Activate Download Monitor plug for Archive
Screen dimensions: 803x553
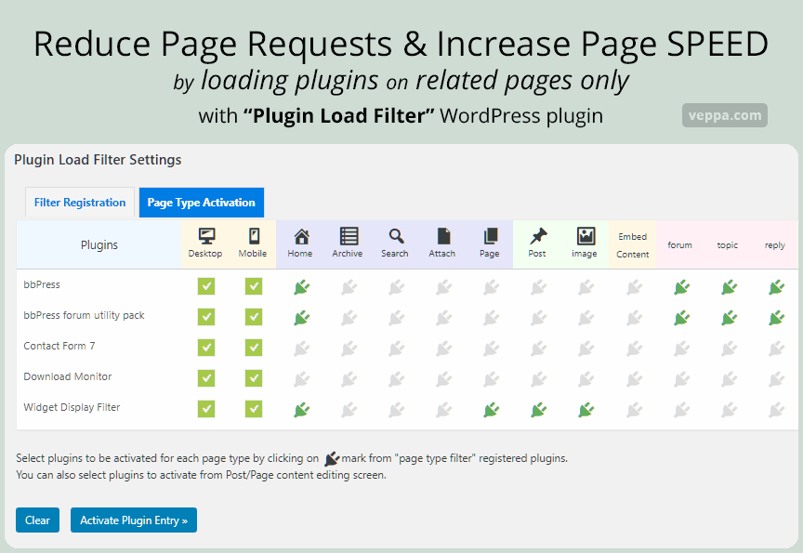(x=349, y=379)
